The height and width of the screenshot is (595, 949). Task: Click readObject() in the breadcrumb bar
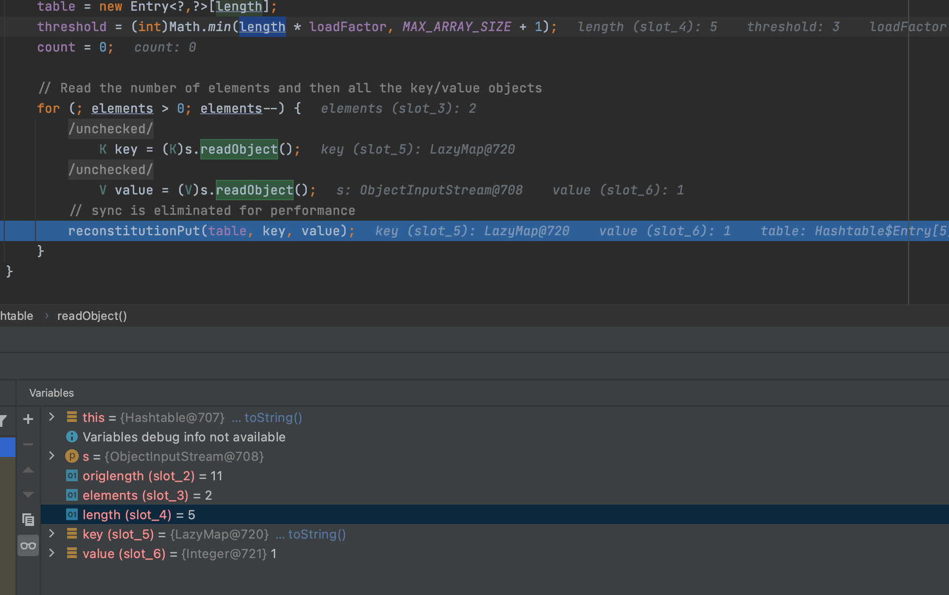pos(92,316)
